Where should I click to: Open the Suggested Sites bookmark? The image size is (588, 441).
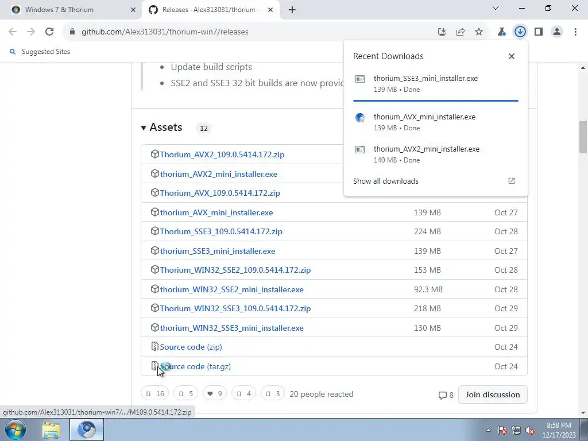(40, 52)
